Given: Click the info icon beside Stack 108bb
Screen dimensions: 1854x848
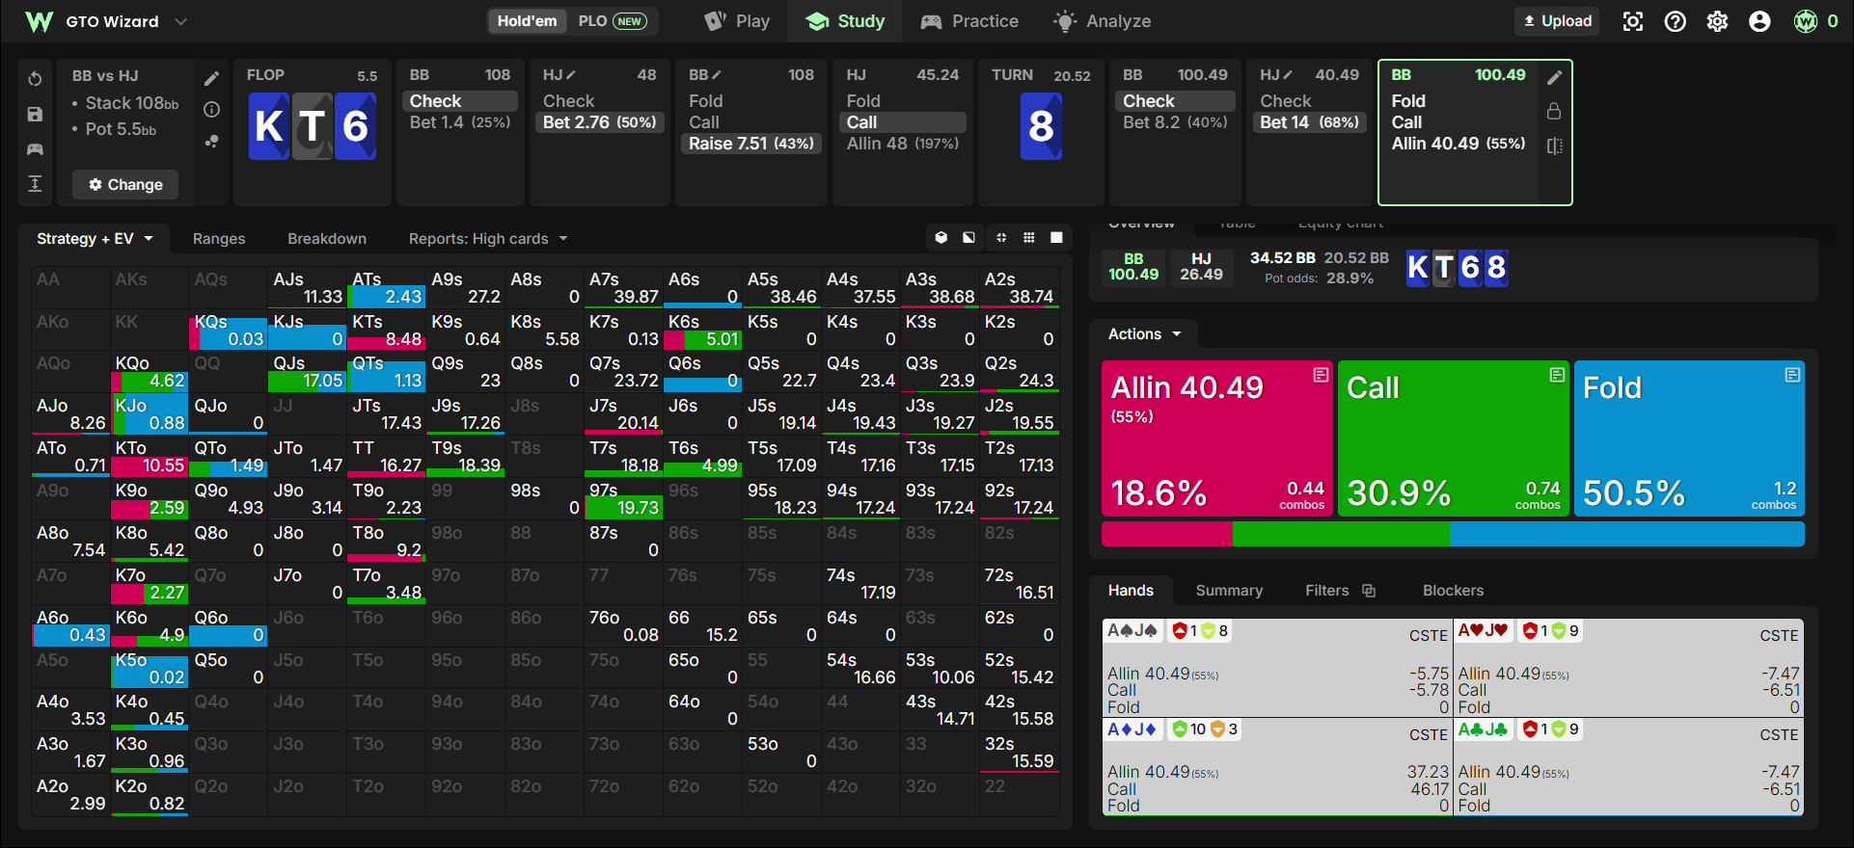Looking at the screenshot, I should click(x=211, y=110).
